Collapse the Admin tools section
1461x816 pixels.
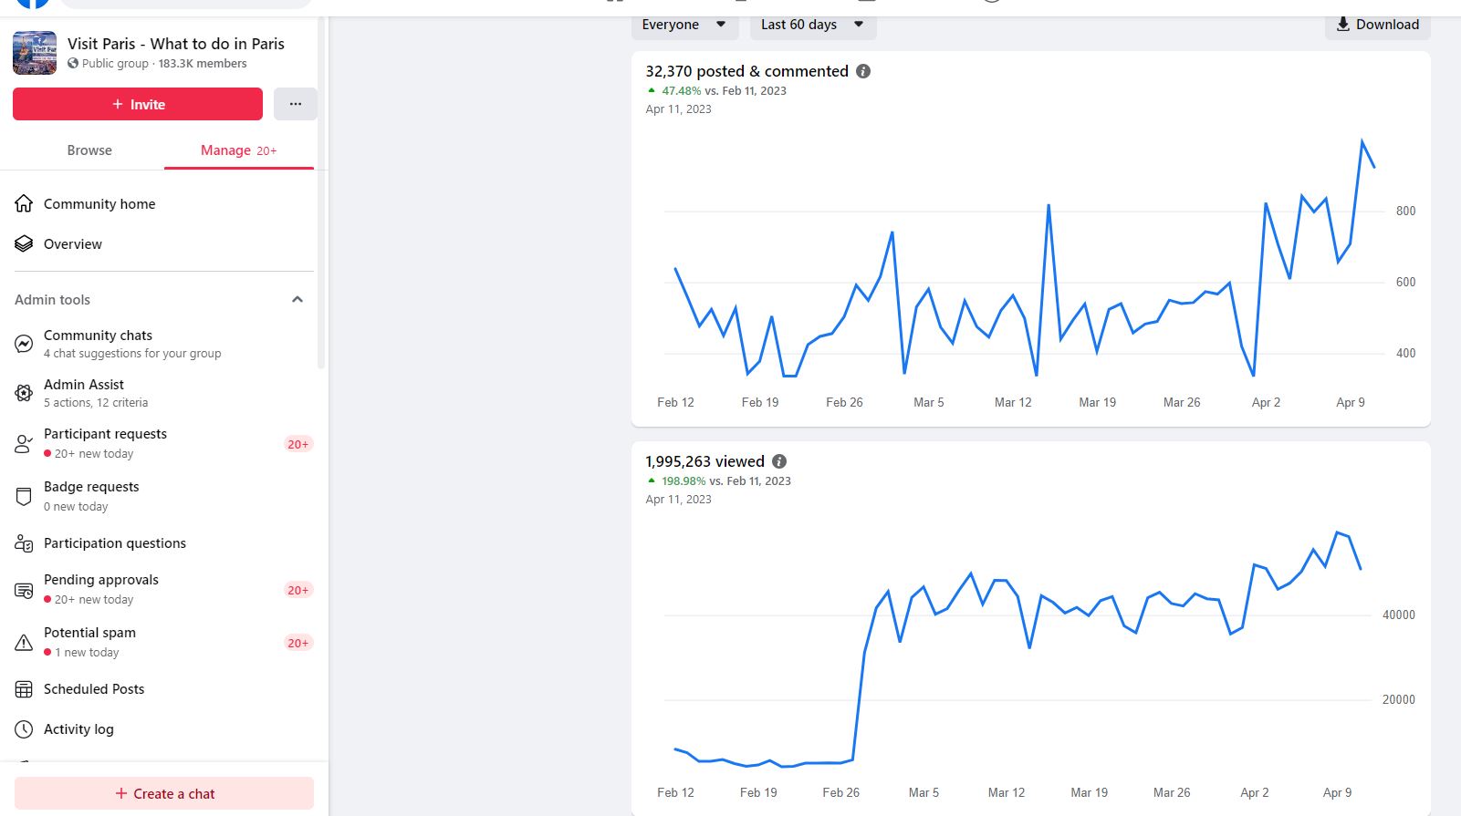tap(297, 299)
